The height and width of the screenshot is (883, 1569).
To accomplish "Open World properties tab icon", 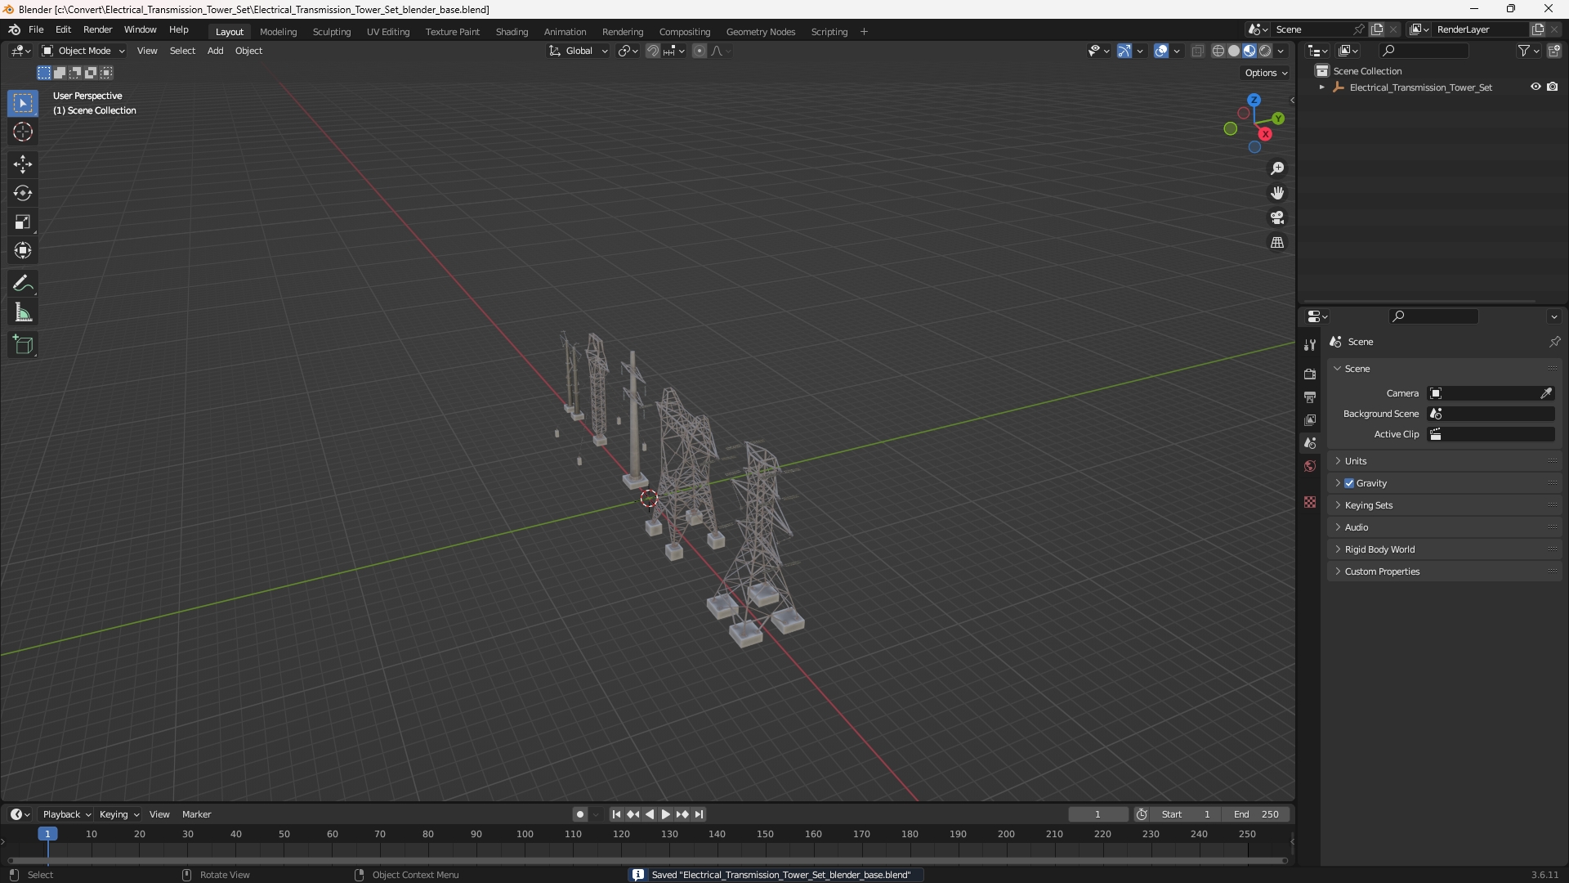I will (x=1310, y=466).
